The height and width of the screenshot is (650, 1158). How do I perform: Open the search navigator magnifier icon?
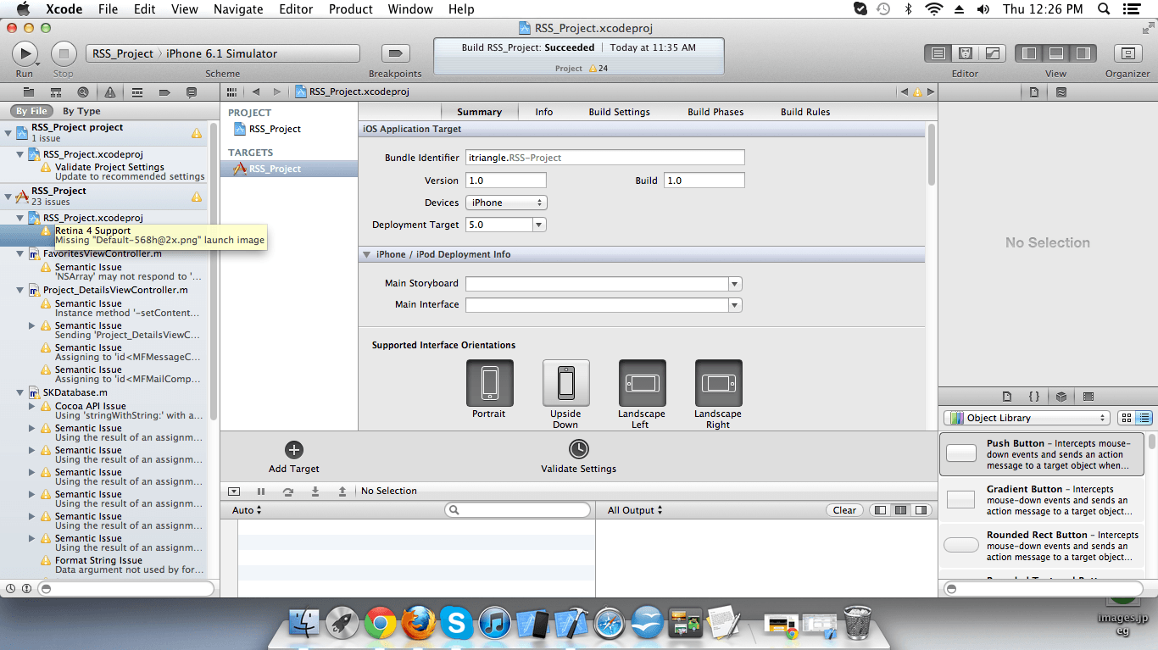point(83,92)
